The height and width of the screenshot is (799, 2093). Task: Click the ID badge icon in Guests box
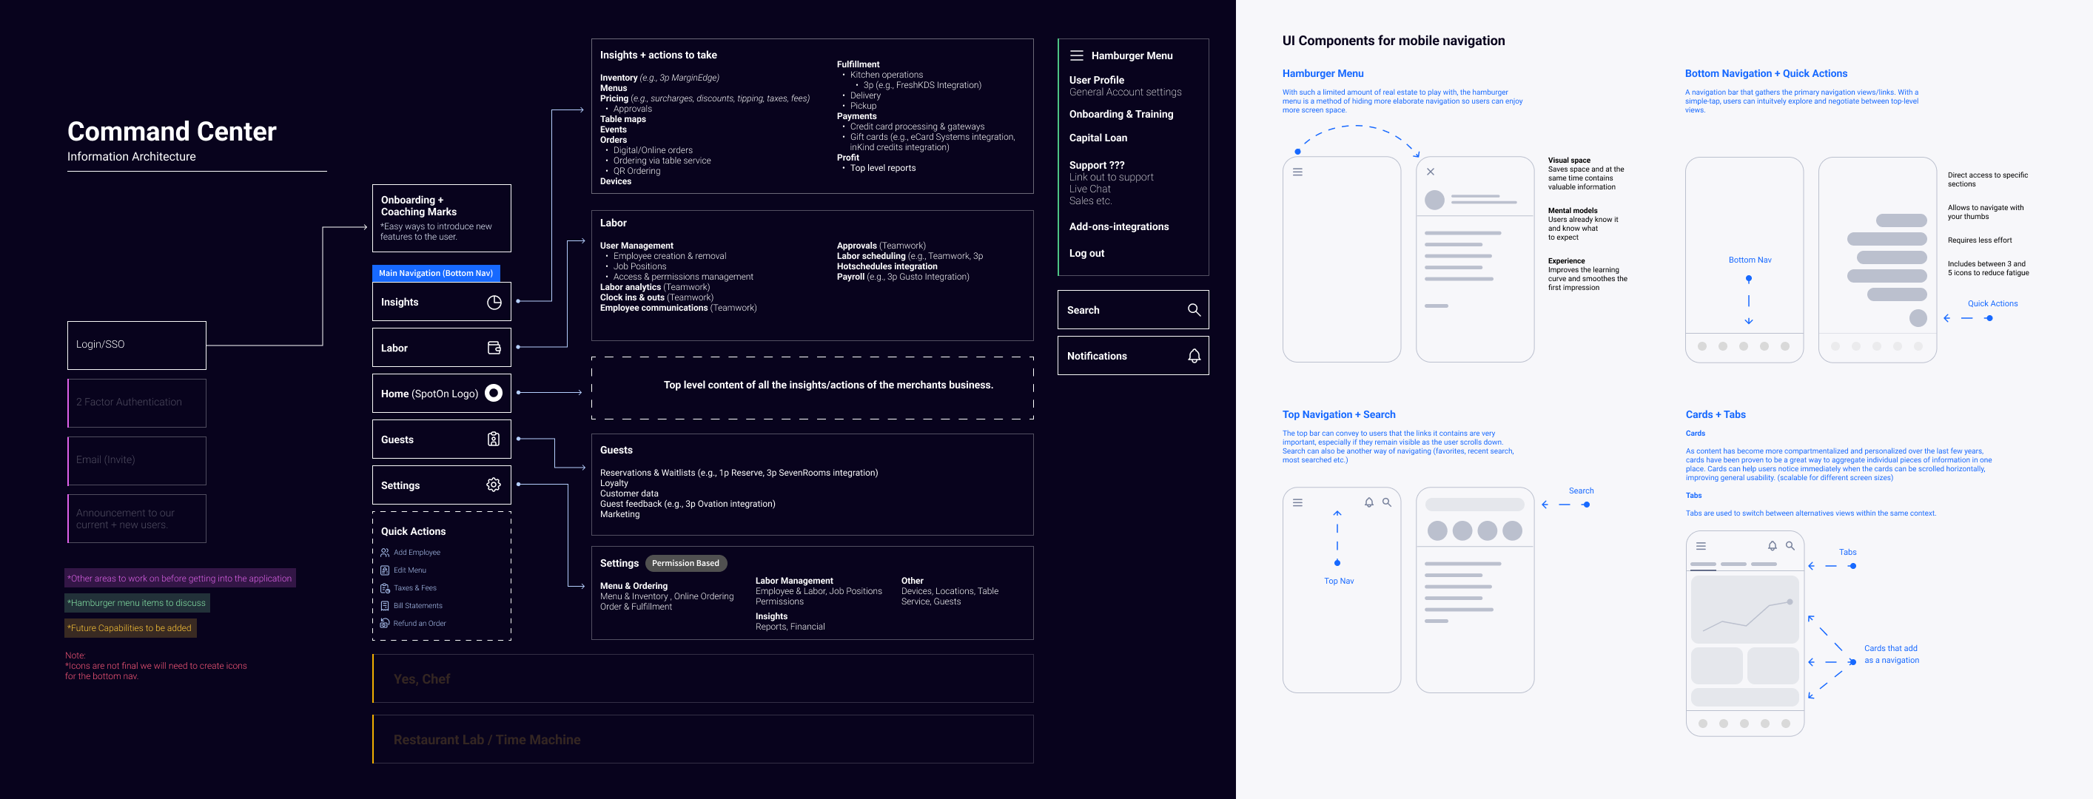(493, 439)
